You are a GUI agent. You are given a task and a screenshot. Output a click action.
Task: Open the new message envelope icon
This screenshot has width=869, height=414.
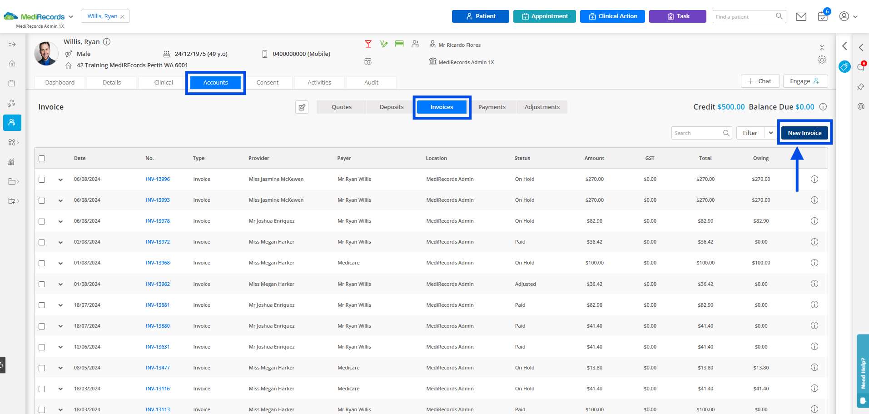click(x=801, y=16)
